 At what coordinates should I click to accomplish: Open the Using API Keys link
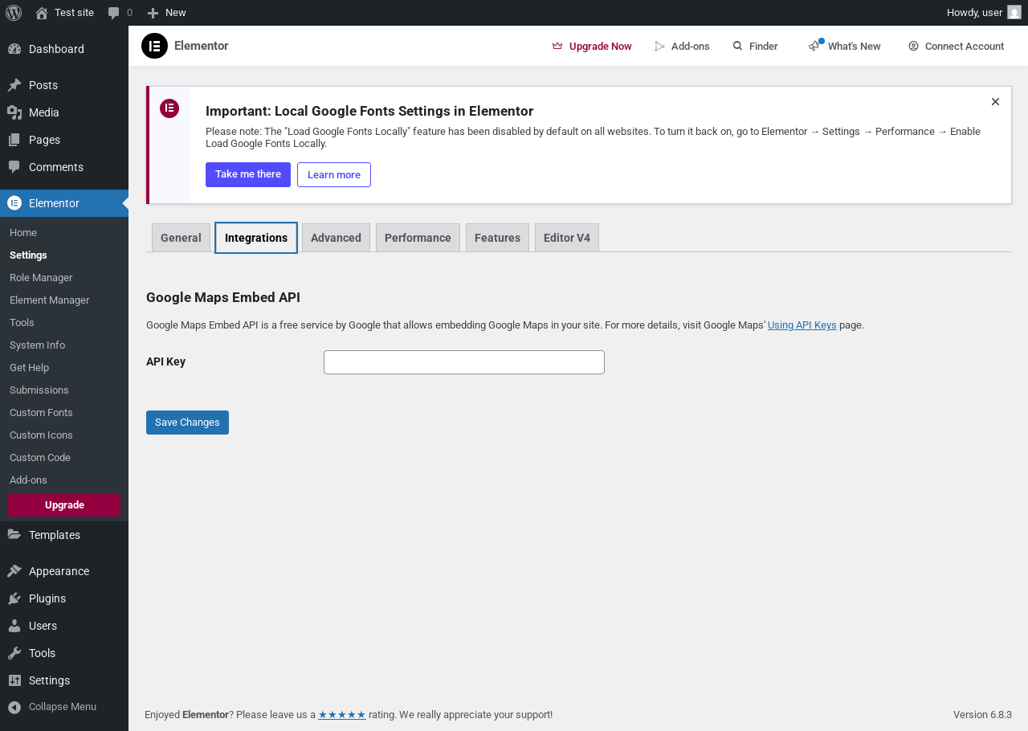802,325
